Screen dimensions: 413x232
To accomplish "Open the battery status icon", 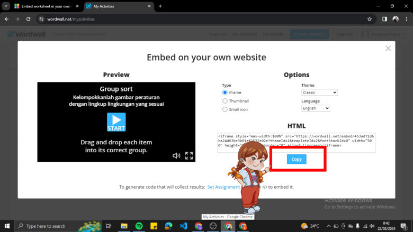I will pos(336,226).
